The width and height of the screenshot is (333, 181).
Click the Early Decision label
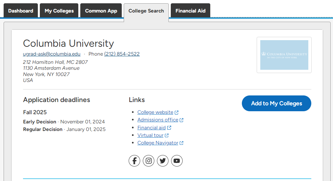tap(39, 122)
